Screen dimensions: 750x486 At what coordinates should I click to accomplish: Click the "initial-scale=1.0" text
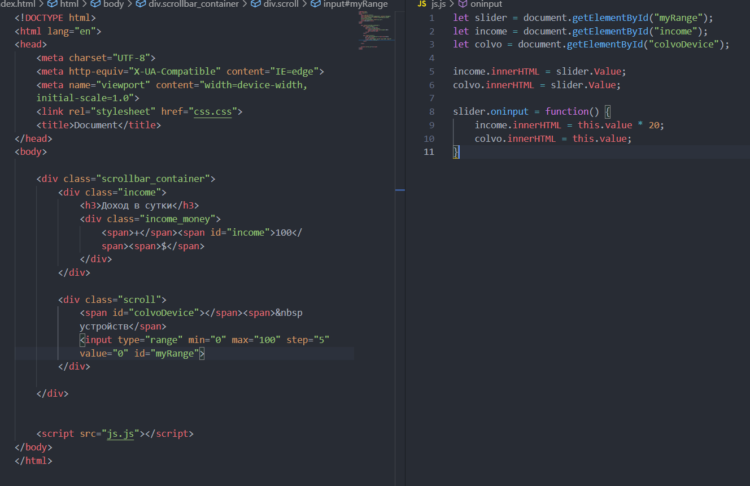(85, 98)
